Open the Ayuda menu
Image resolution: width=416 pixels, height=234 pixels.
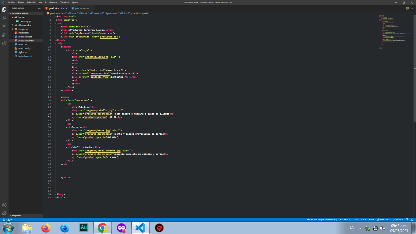pos(75,2)
